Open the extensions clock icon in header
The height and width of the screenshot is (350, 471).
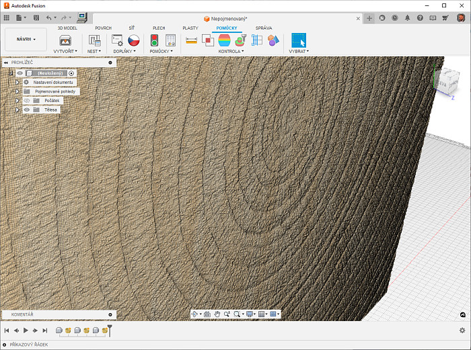tap(395, 18)
